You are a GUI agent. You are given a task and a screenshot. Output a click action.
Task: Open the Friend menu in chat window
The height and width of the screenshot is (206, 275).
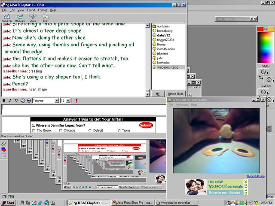pos(31,10)
